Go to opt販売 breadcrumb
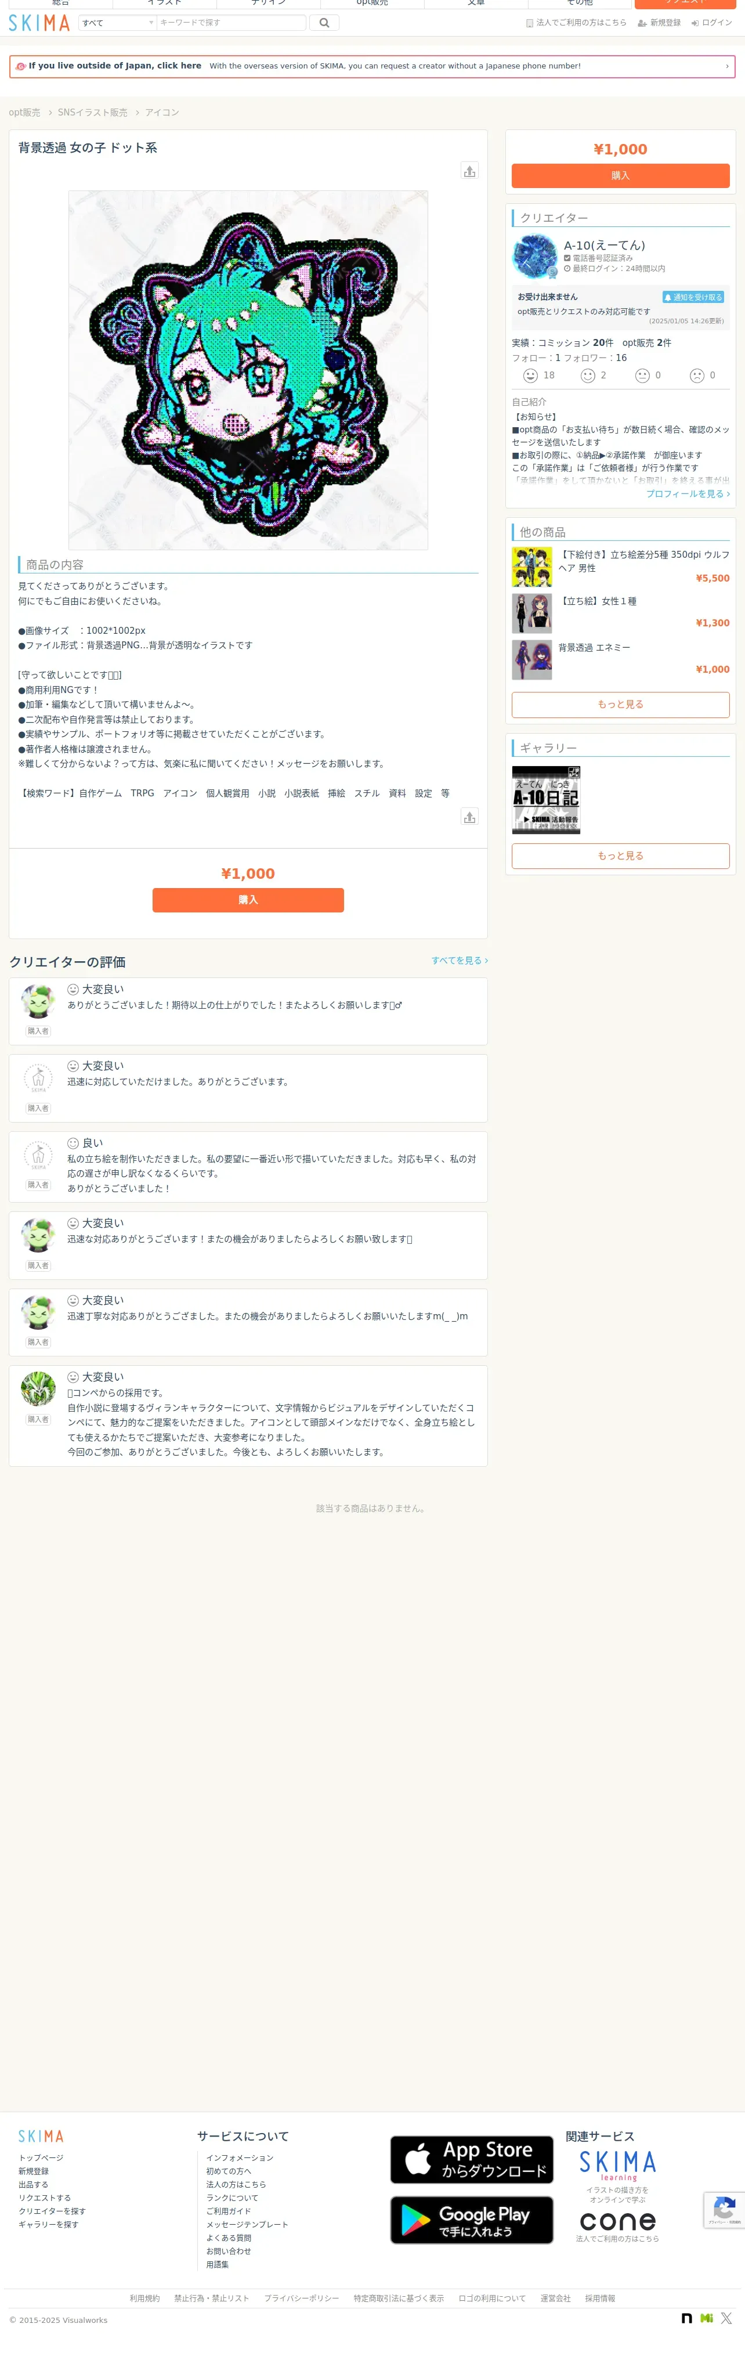 pyautogui.click(x=25, y=113)
